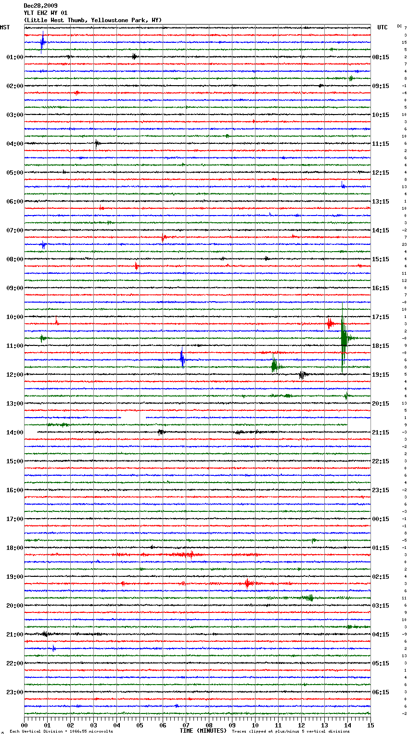The width and height of the screenshot is (409, 738).
Task: Click the 06:15 UTC time label
Action: click(x=381, y=692)
